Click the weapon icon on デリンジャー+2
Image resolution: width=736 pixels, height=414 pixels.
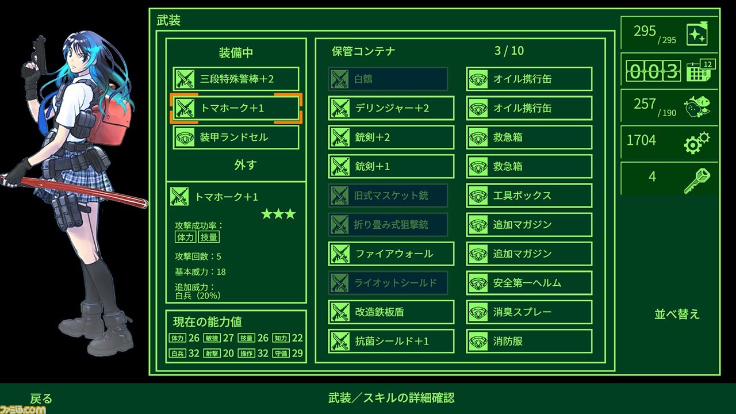click(340, 108)
